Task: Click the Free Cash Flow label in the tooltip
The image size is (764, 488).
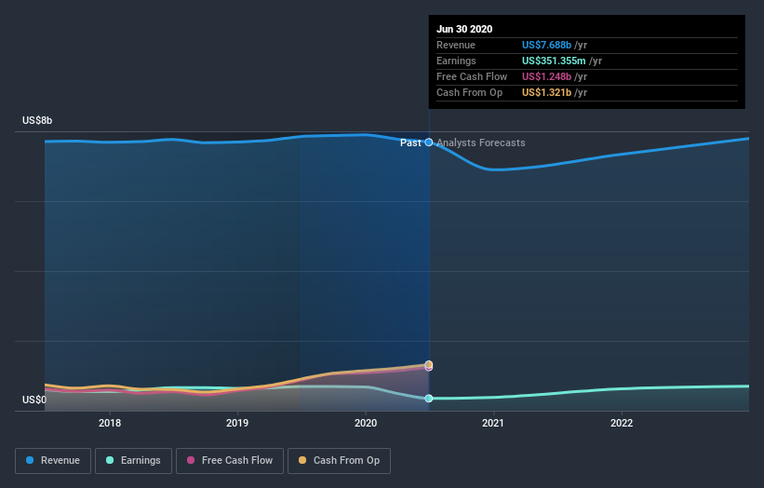Action: (x=472, y=76)
